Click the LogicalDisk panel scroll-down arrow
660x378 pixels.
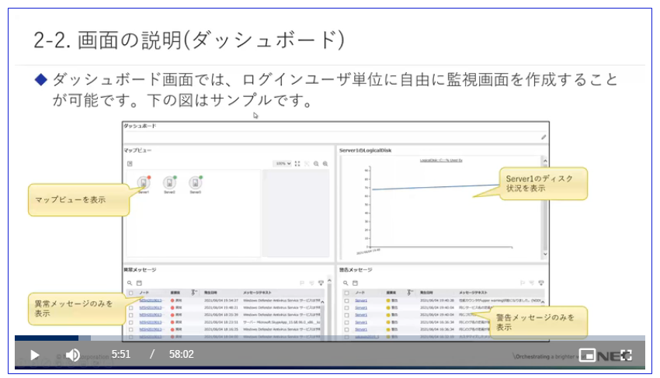click(x=545, y=254)
